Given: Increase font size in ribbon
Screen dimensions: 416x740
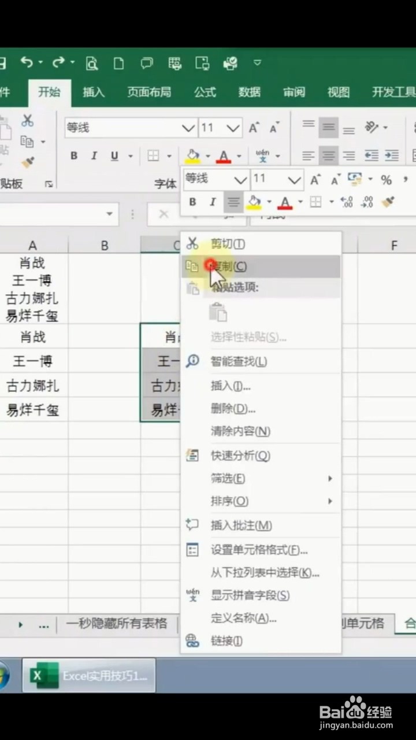Looking at the screenshot, I should [253, 128].
